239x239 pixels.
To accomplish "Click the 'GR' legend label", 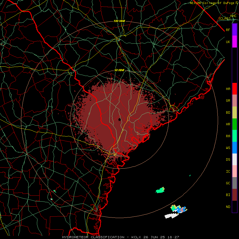I will pyautogui.click(x=228, y=101).
